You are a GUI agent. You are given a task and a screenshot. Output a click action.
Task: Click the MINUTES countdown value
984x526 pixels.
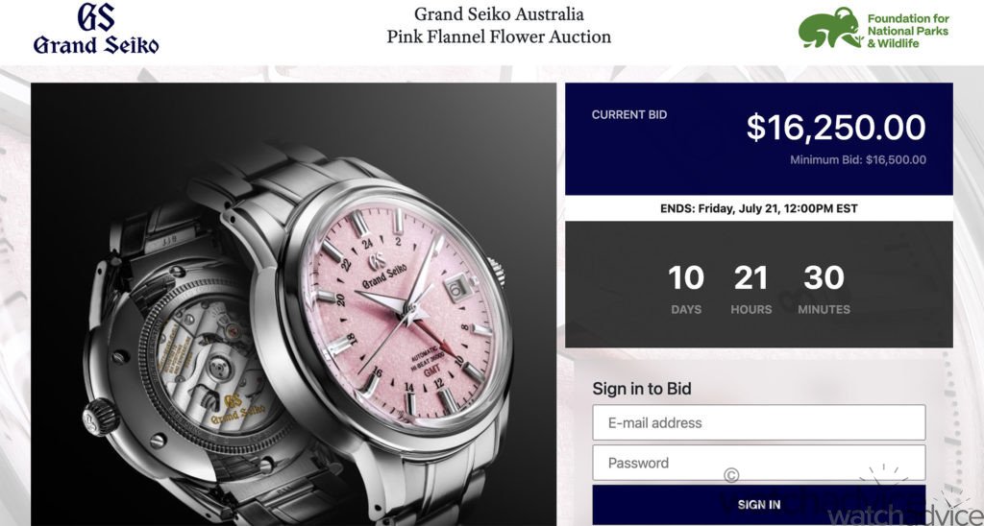(824, 277)
